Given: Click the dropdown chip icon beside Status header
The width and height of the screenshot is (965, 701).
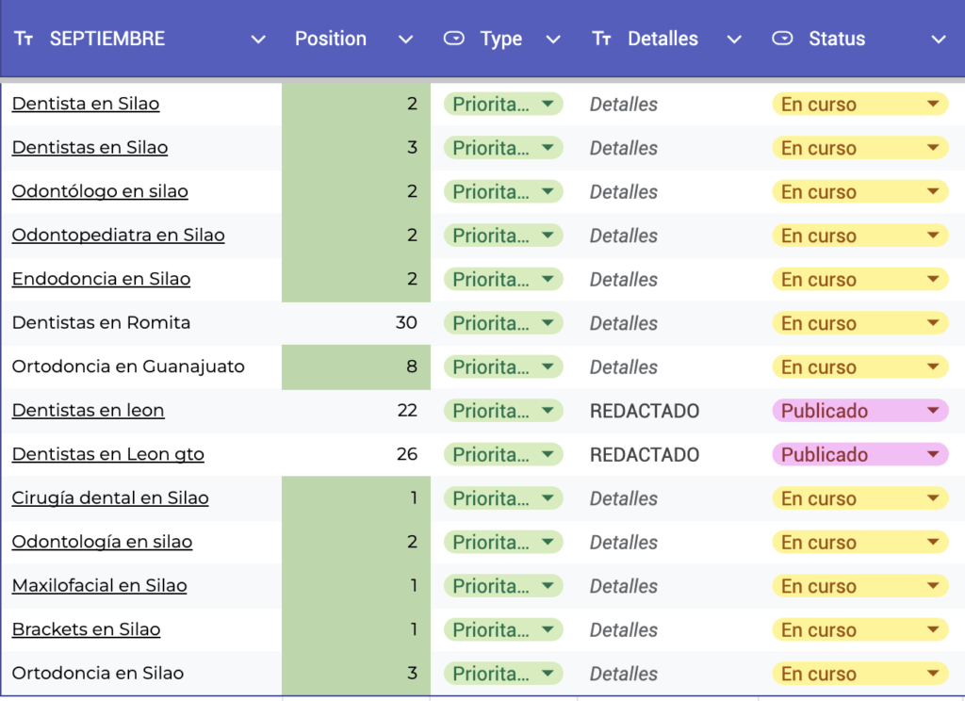Looking at the screenshot, I should (781, 39).
